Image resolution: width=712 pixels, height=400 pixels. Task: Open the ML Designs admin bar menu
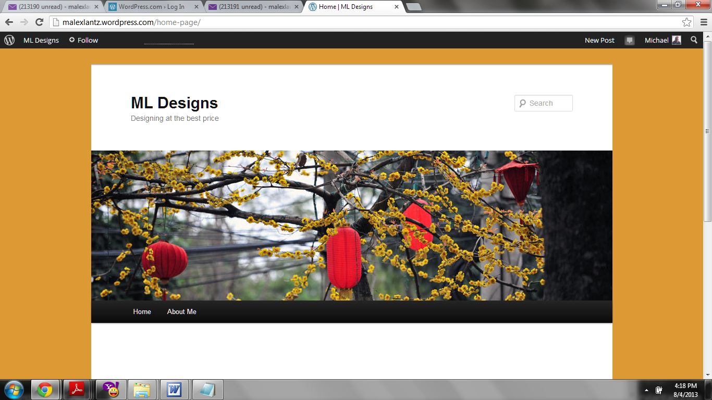[x=41, y=40]
